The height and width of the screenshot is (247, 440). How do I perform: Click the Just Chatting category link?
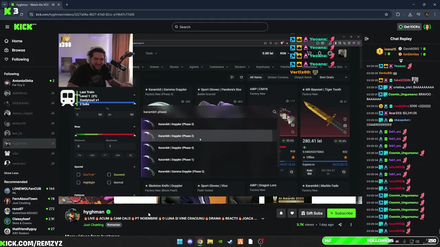[x=93, y=225]
